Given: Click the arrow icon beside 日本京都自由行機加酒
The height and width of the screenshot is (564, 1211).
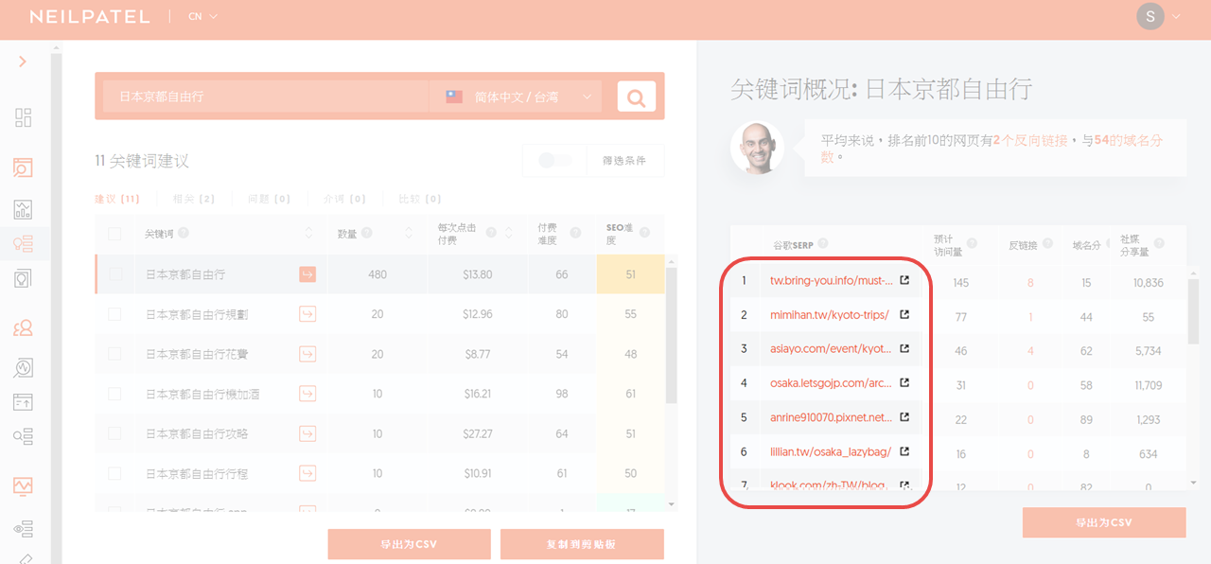Looking at the screenshot, I should [307, 394].
